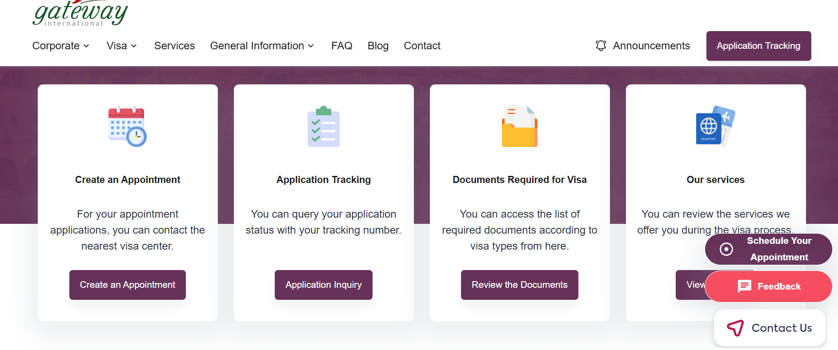Click the passport and ticket icon

(715, 127)
